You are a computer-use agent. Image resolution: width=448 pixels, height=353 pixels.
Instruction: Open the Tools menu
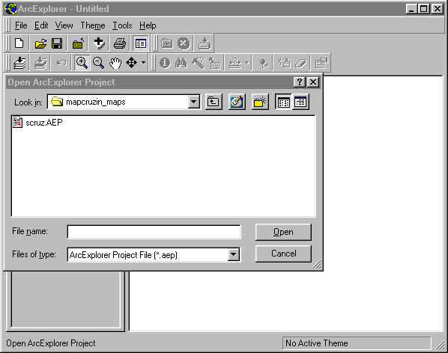pos(122,25)
